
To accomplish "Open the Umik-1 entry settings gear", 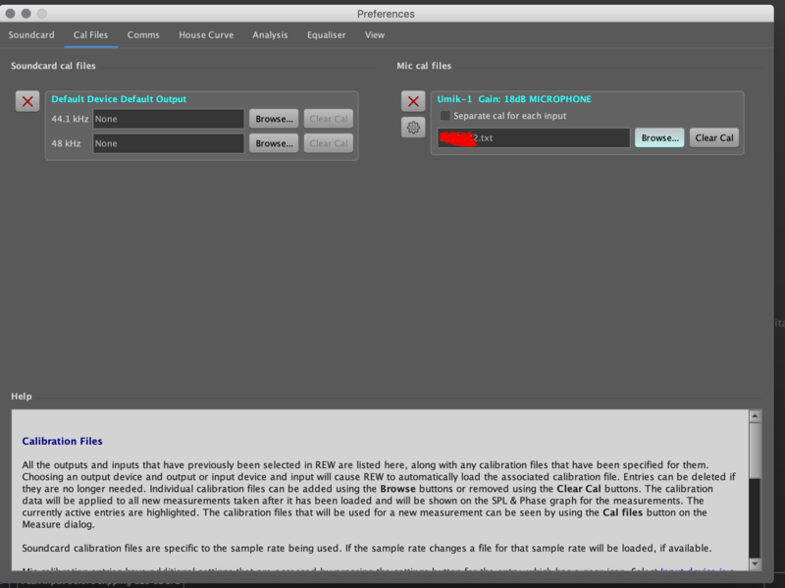I will pyautogui.click(x=413, y=128).
